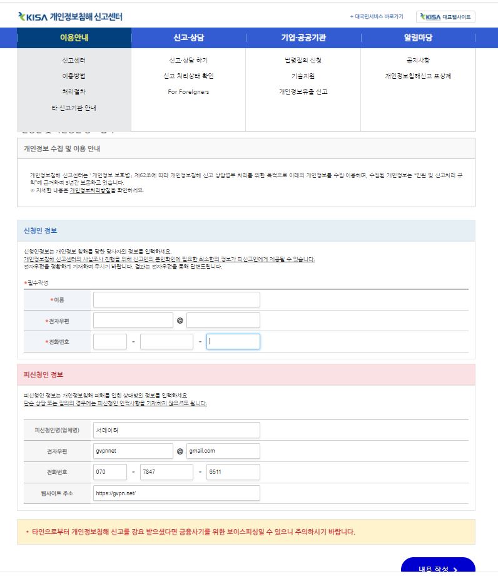Viewport: 498px width, 576px height.
Task: Select the 알림마당 menu tab
Action: pos(419,38)
